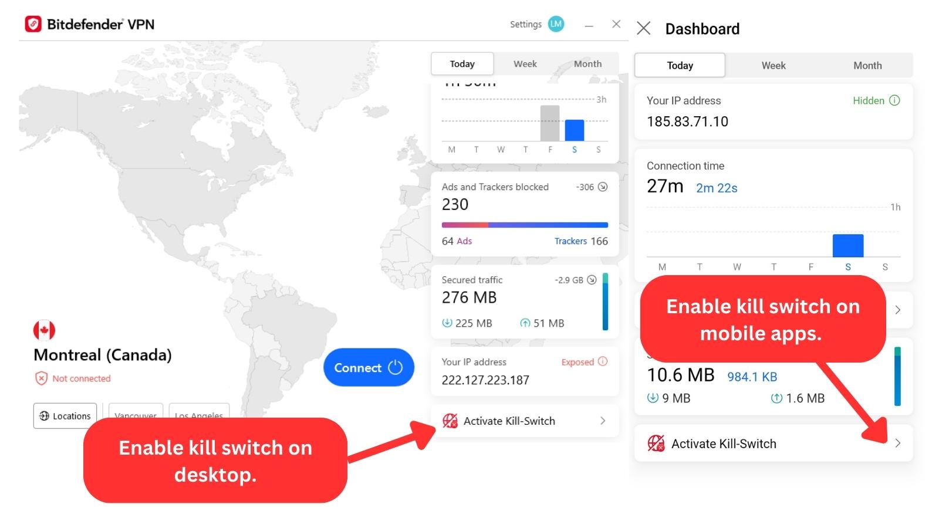Click the Secured traffic comparison arrow icon
Screen dimensions: 939x528
pos(592,280)
